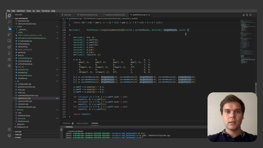263x148 pixels.
Task: Open the Go menu
Action: (x=34, y=11)
